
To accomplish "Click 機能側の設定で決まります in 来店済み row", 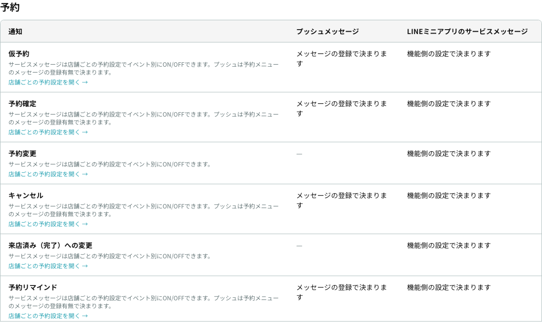I will pos(449,245).
